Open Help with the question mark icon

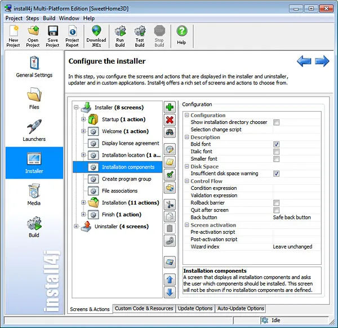(x=182, y=35)
